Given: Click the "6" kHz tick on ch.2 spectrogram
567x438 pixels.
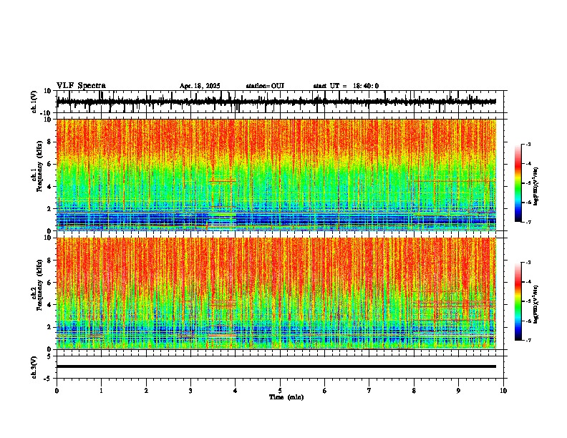Looking at the screenshot, I should [50, 283].
